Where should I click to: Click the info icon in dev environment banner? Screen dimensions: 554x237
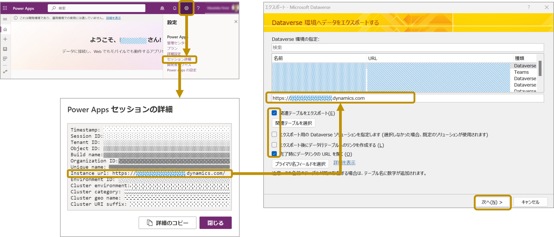point(16,18)
